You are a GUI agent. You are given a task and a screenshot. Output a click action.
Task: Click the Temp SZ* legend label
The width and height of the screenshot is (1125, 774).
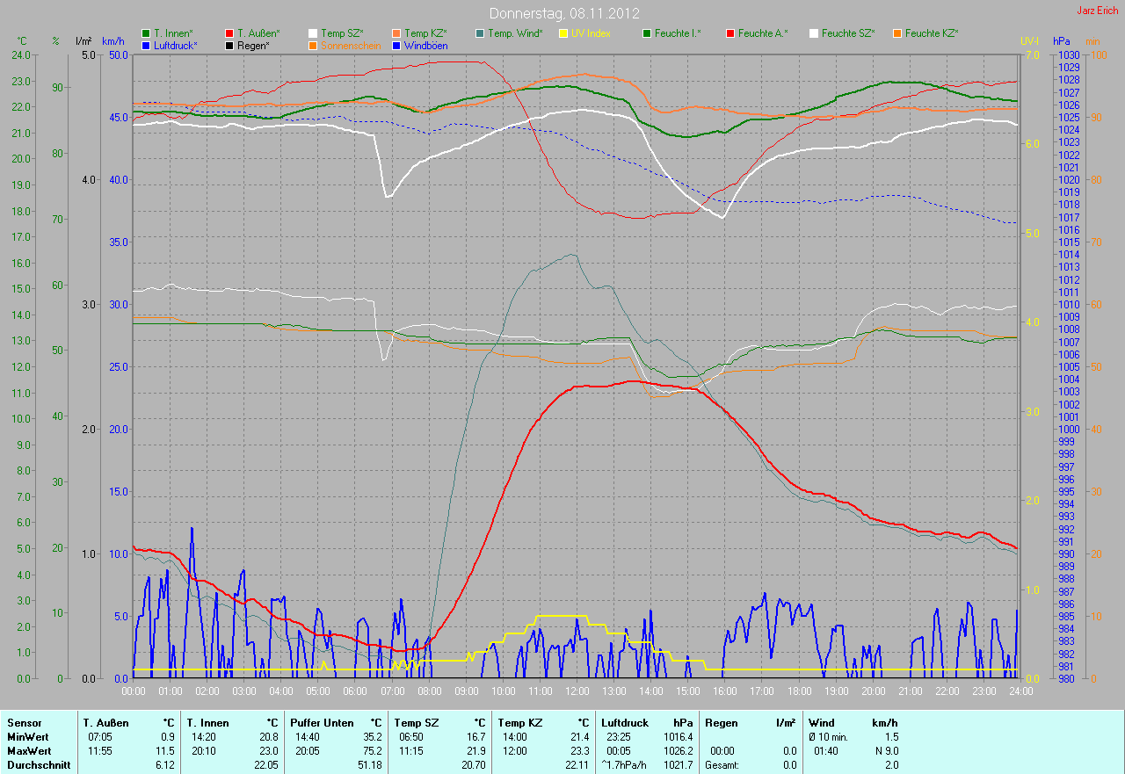point(342,33)
